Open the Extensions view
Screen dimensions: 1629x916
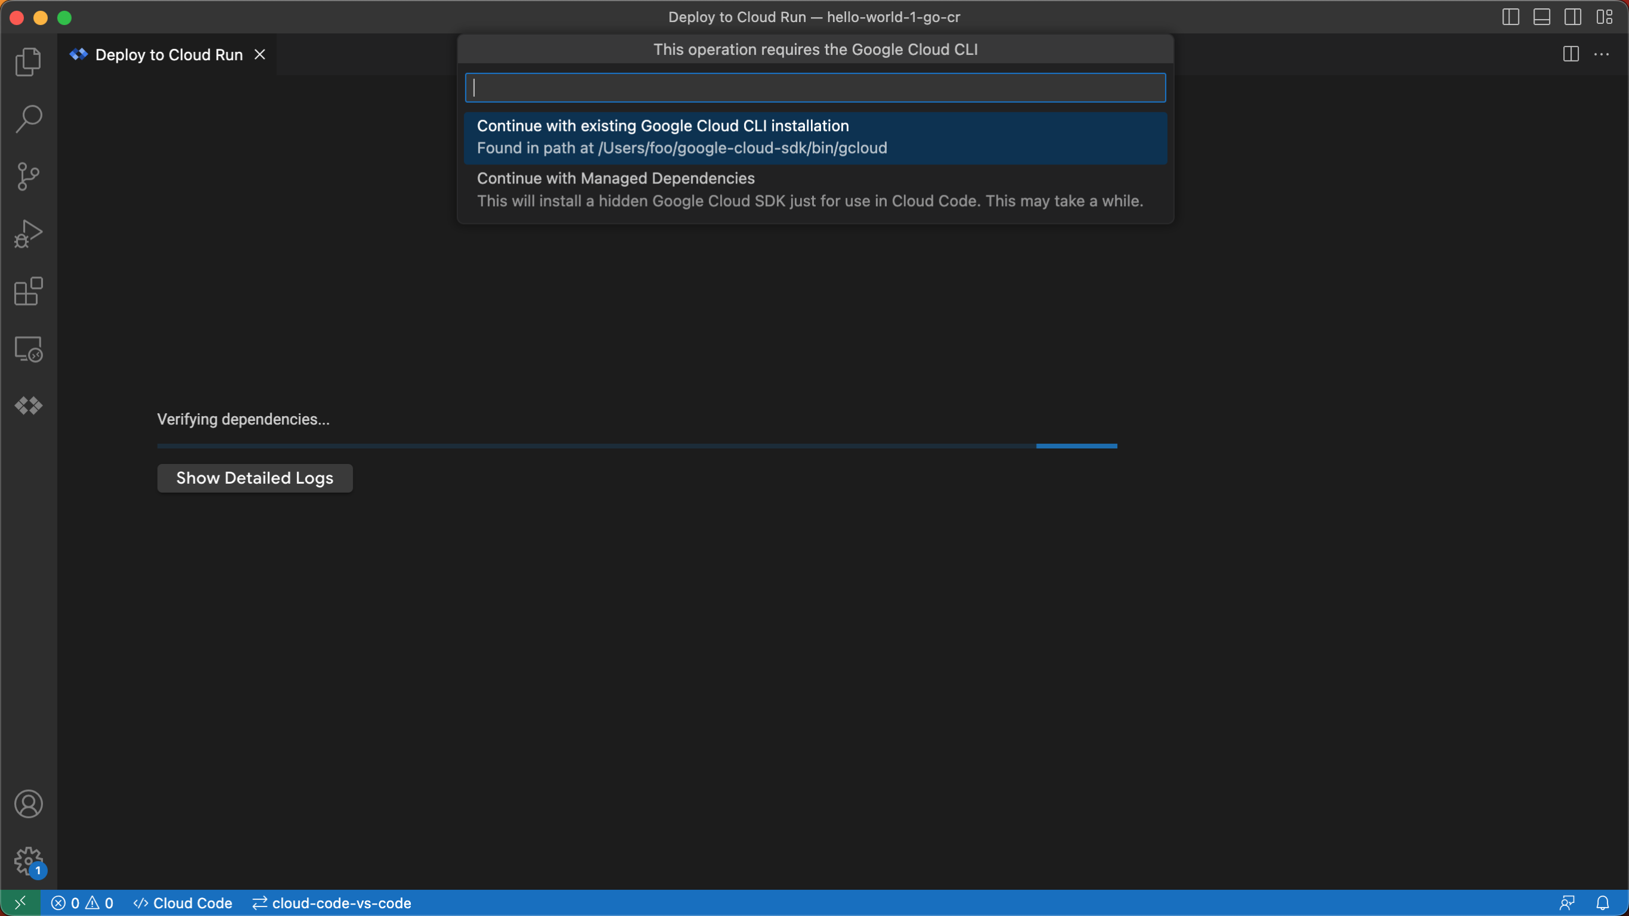[29, 291]
